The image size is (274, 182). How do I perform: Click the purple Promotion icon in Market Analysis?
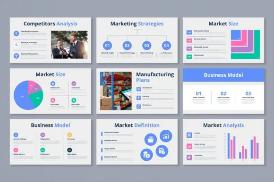point(189,158)
